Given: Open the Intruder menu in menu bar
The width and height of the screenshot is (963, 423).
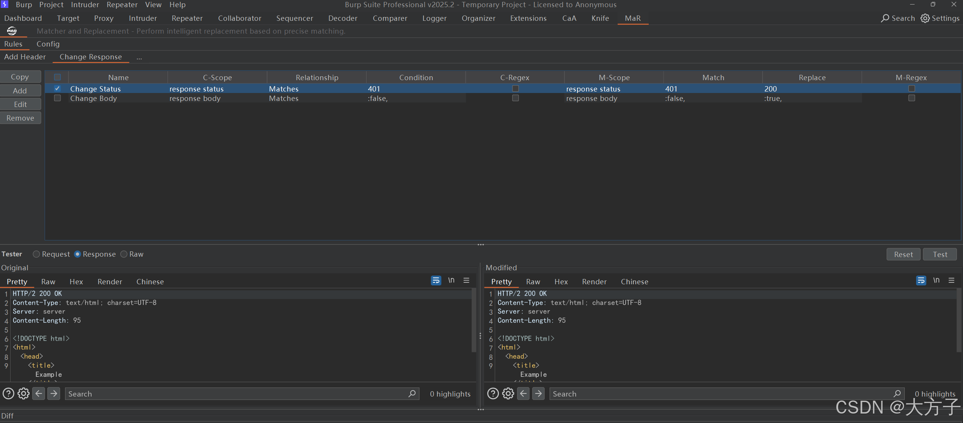Looking at the screenshot, I should coord(85,5).
